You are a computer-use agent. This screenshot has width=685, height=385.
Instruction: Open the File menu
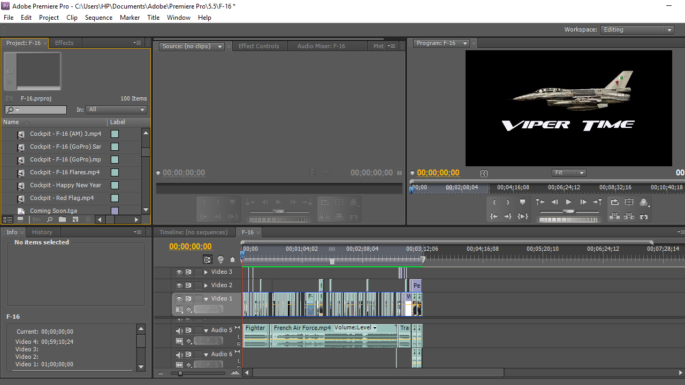tap(9, 18)
